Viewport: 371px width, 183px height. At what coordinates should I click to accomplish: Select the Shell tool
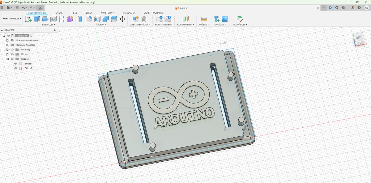pyautogui.click(x=97, y=19)
